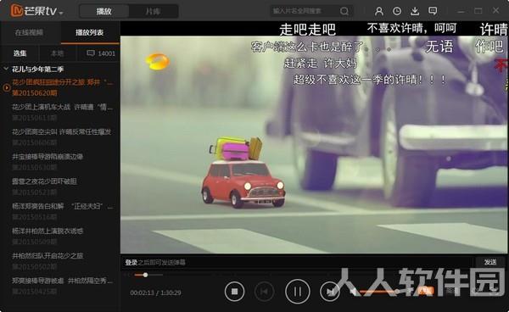The image size is (509, 312).
Task: Switch to the 片库 tab
Action: pos(154,11)
